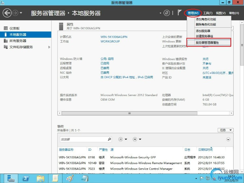Click 客户体验改善计划 不参与 link
Image resolution: width=244 pixels, height=183 pixels.
[207, 63]
